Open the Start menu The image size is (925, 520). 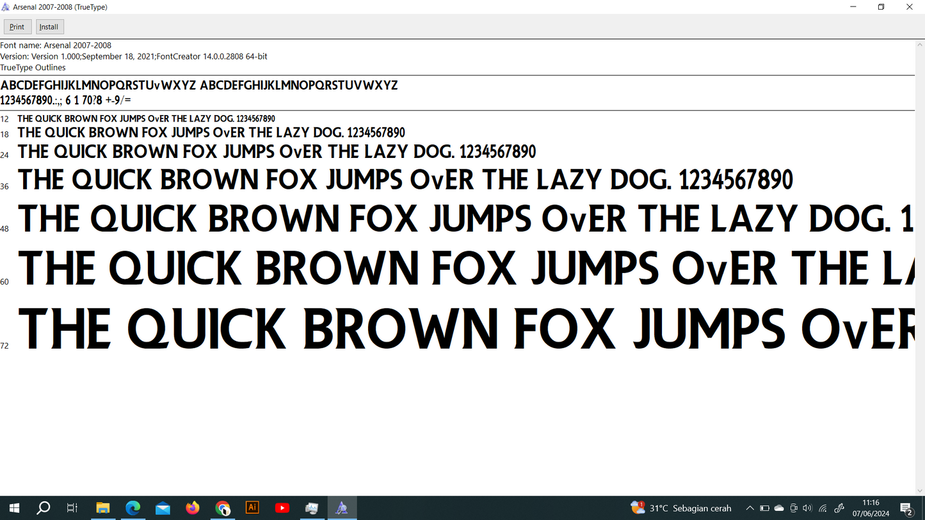13,507
